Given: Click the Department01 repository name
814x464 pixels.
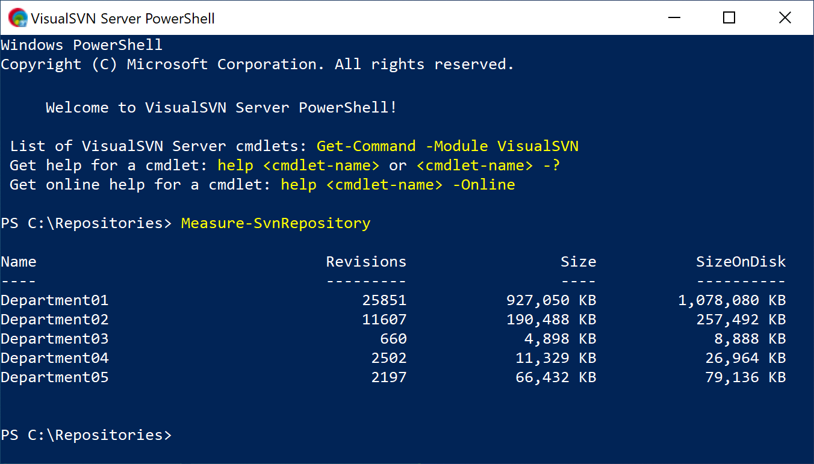Looking at the screenshot, I should click(x=55, y=300).
